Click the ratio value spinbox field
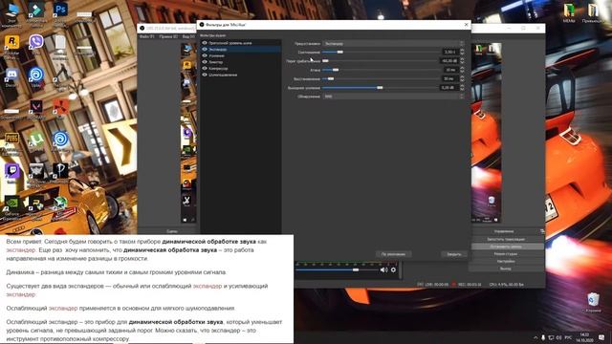 coord(449,52)
